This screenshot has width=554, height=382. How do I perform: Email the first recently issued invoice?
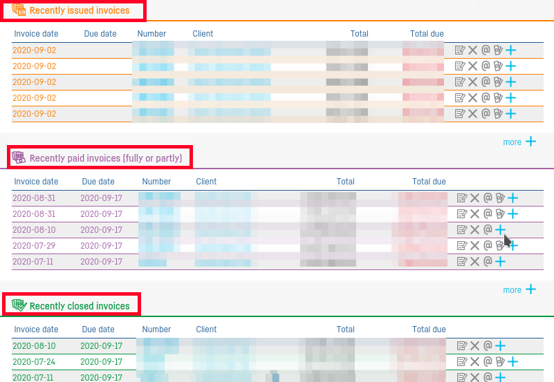click(x=486, y=50)
